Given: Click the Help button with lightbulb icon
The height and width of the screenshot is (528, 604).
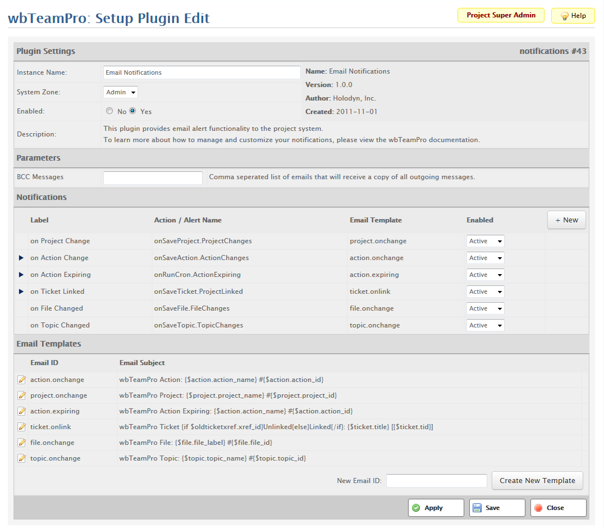Looking at the screenshot, I should pyautogui.click(x=573, y=16).
